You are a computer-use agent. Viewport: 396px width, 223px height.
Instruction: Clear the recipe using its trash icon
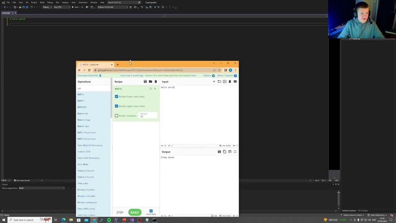(x=156, y=82)
